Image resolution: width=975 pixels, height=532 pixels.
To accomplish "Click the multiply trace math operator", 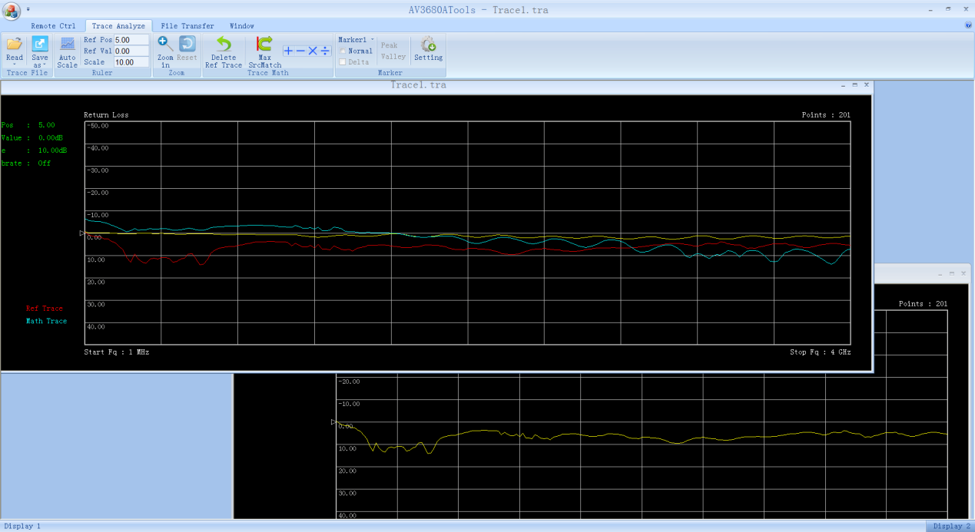I will [x=313, y=51].
